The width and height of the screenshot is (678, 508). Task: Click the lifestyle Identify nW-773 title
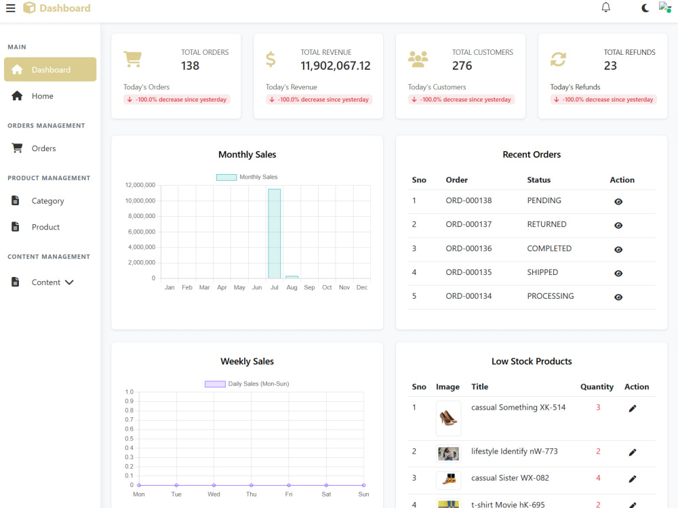point(515,451)
